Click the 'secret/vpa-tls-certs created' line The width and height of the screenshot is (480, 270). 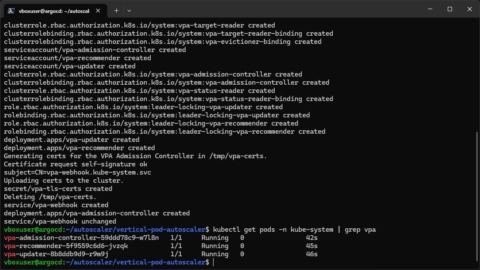[x=58, y=189]
